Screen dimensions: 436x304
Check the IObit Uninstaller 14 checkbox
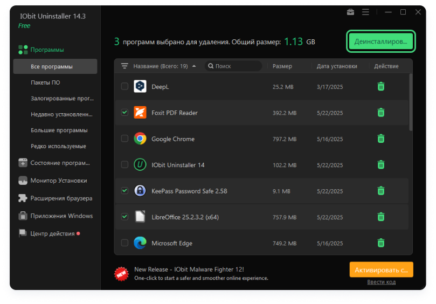coord(124,164)
